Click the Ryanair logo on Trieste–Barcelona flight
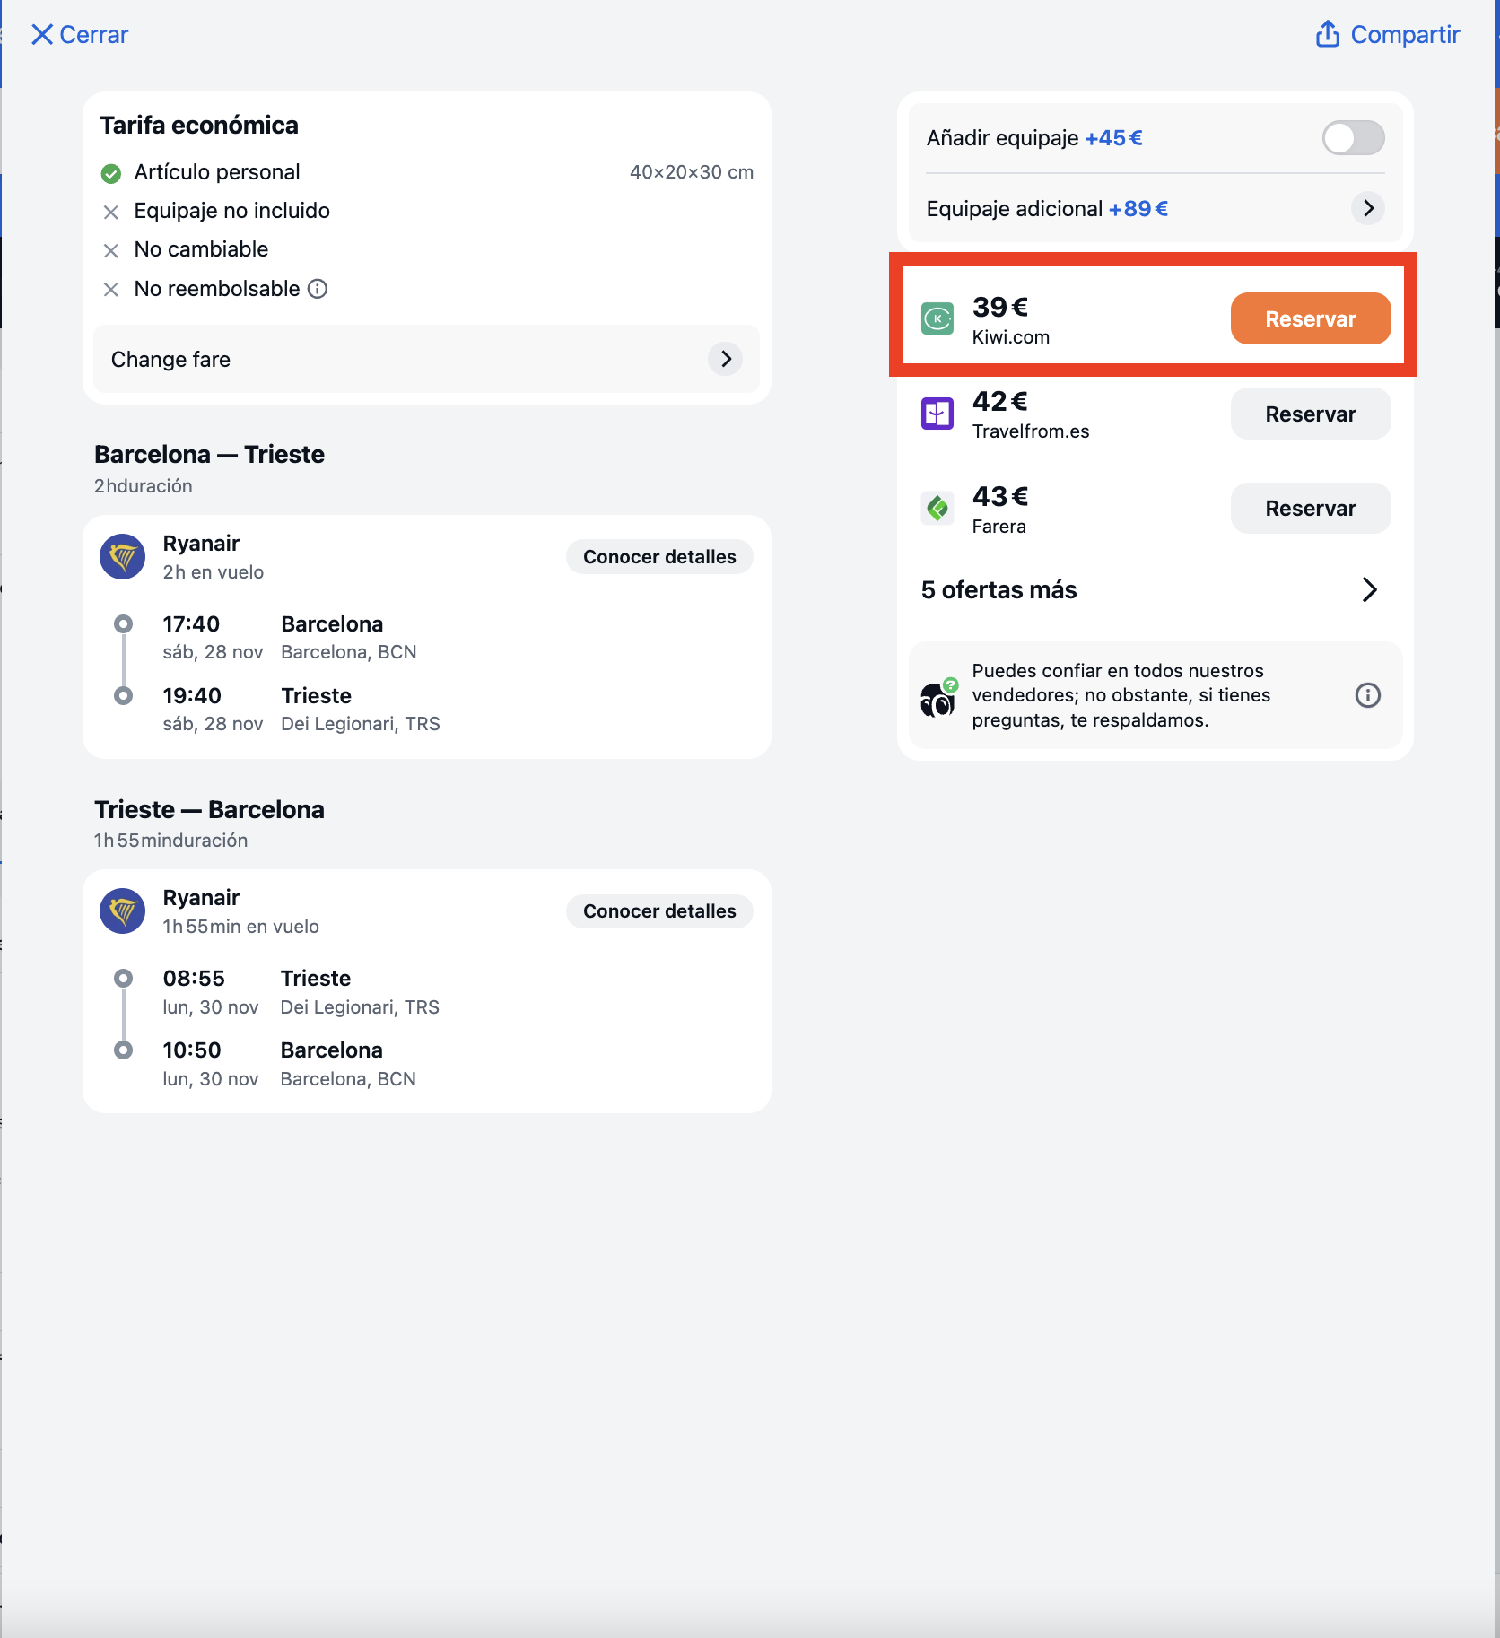 pyautogui.click(x=123, y=911)
